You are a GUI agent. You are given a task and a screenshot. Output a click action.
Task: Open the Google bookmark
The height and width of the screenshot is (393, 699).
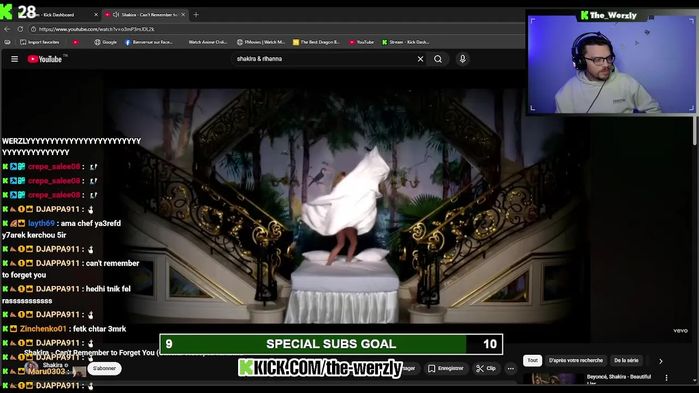(x=105, y=42)
